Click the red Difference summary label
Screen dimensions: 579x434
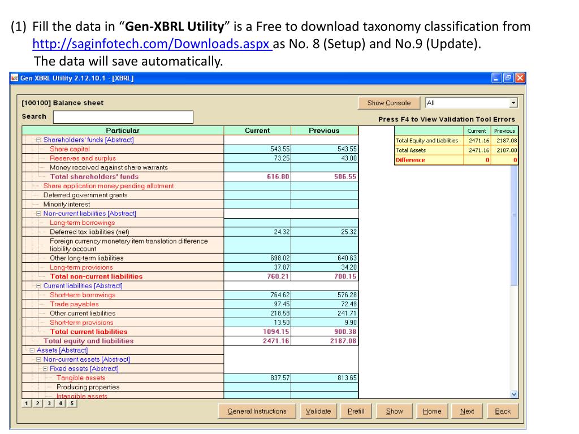click(411, 160)
